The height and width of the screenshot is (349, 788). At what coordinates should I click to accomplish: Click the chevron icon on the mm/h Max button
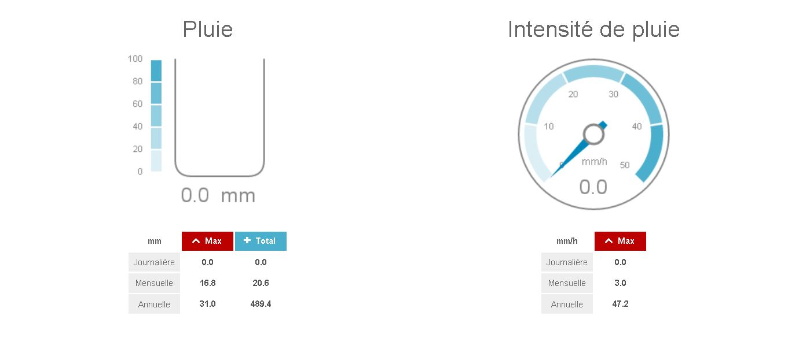tap(609, 241)
